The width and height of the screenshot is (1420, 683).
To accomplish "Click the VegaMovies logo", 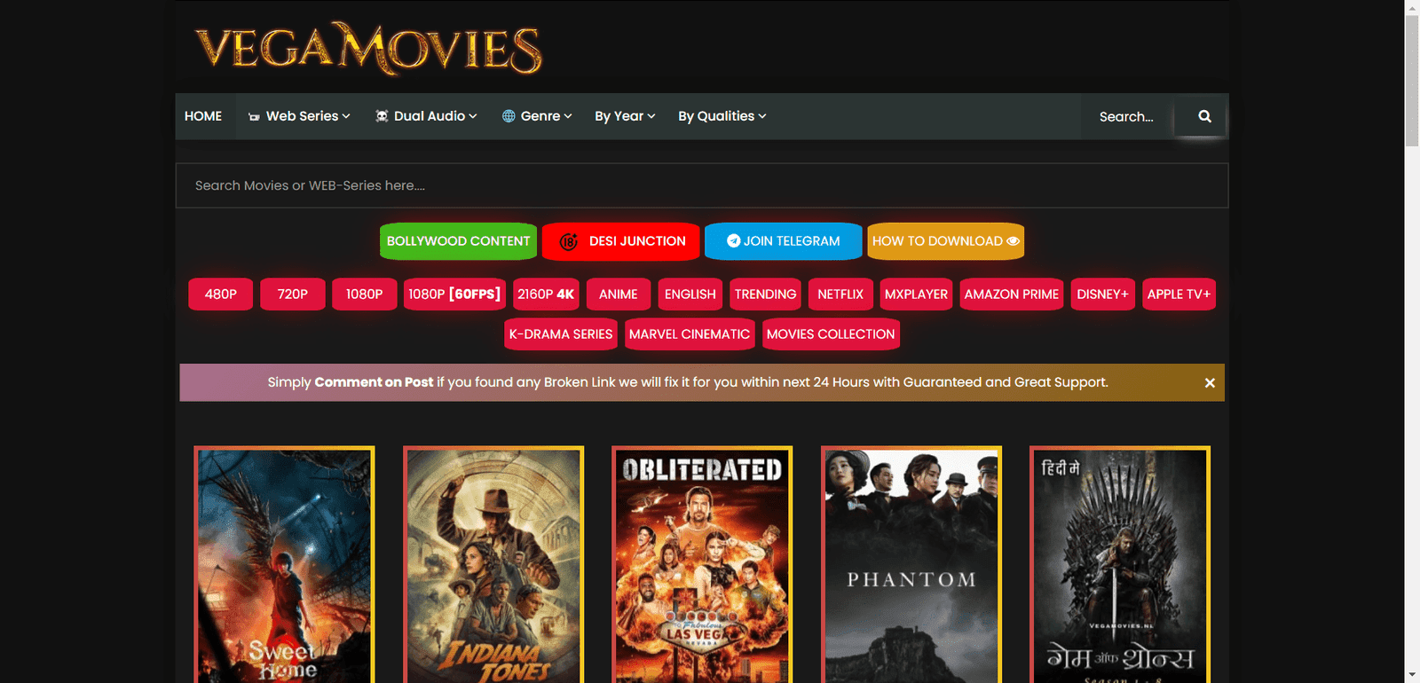I will click(368, 49).
